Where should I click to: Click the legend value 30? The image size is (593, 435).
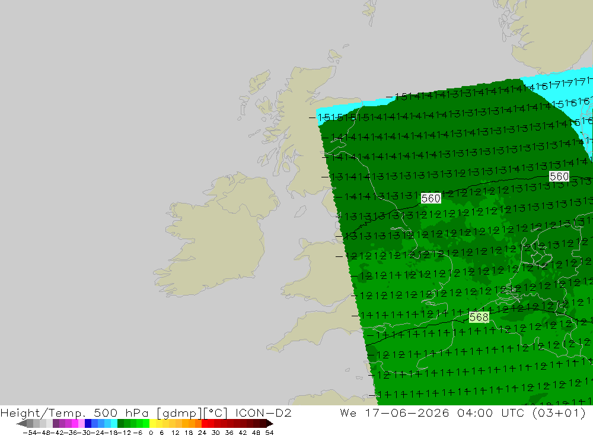(216, 433)
